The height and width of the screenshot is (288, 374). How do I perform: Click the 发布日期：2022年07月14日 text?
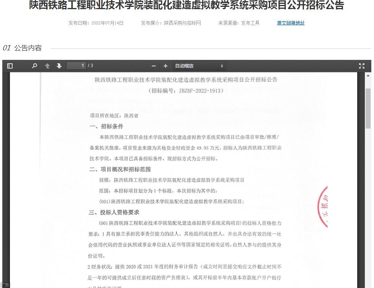point(96,23)
